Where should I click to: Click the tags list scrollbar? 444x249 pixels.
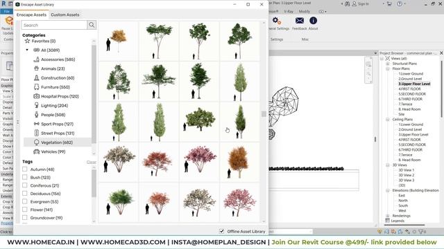click(x=94, y=183)
